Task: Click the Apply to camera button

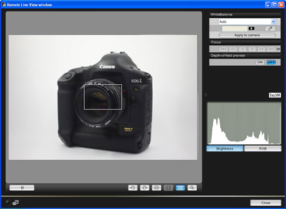Action: tap(247, 35)
